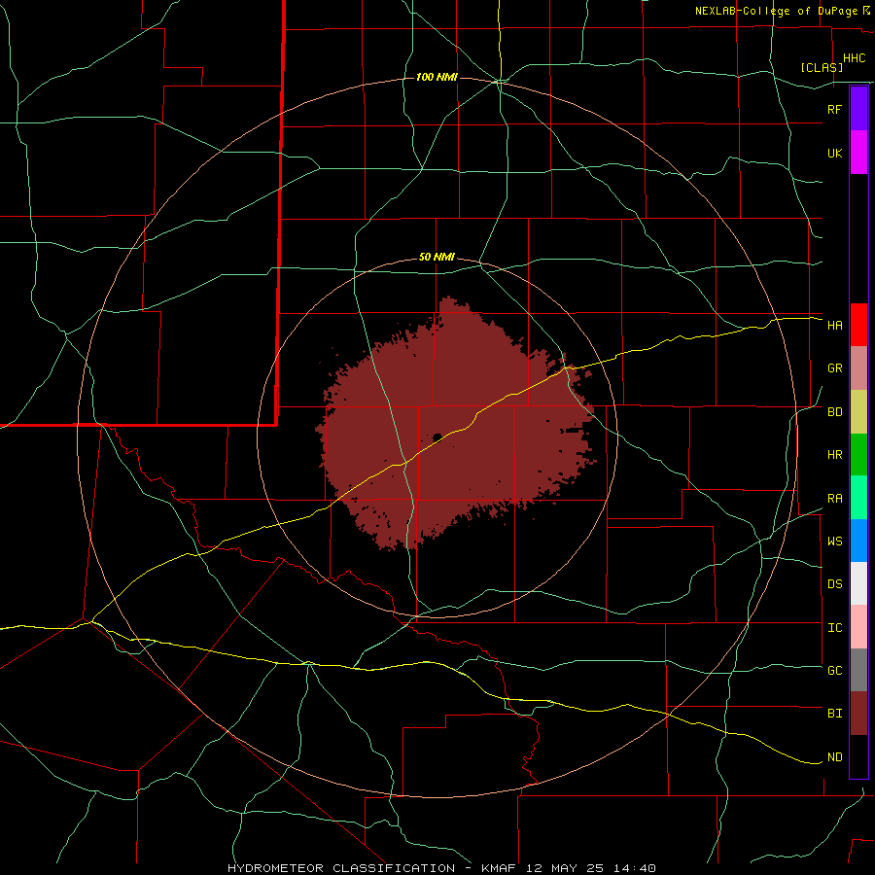Select the IC light pink legend swatch

click(x=858, y=627)
